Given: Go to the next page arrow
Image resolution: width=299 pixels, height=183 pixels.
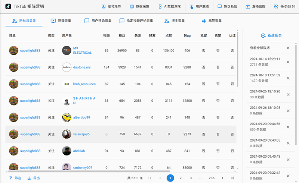Looking at the screenshot, I should 222,178.
